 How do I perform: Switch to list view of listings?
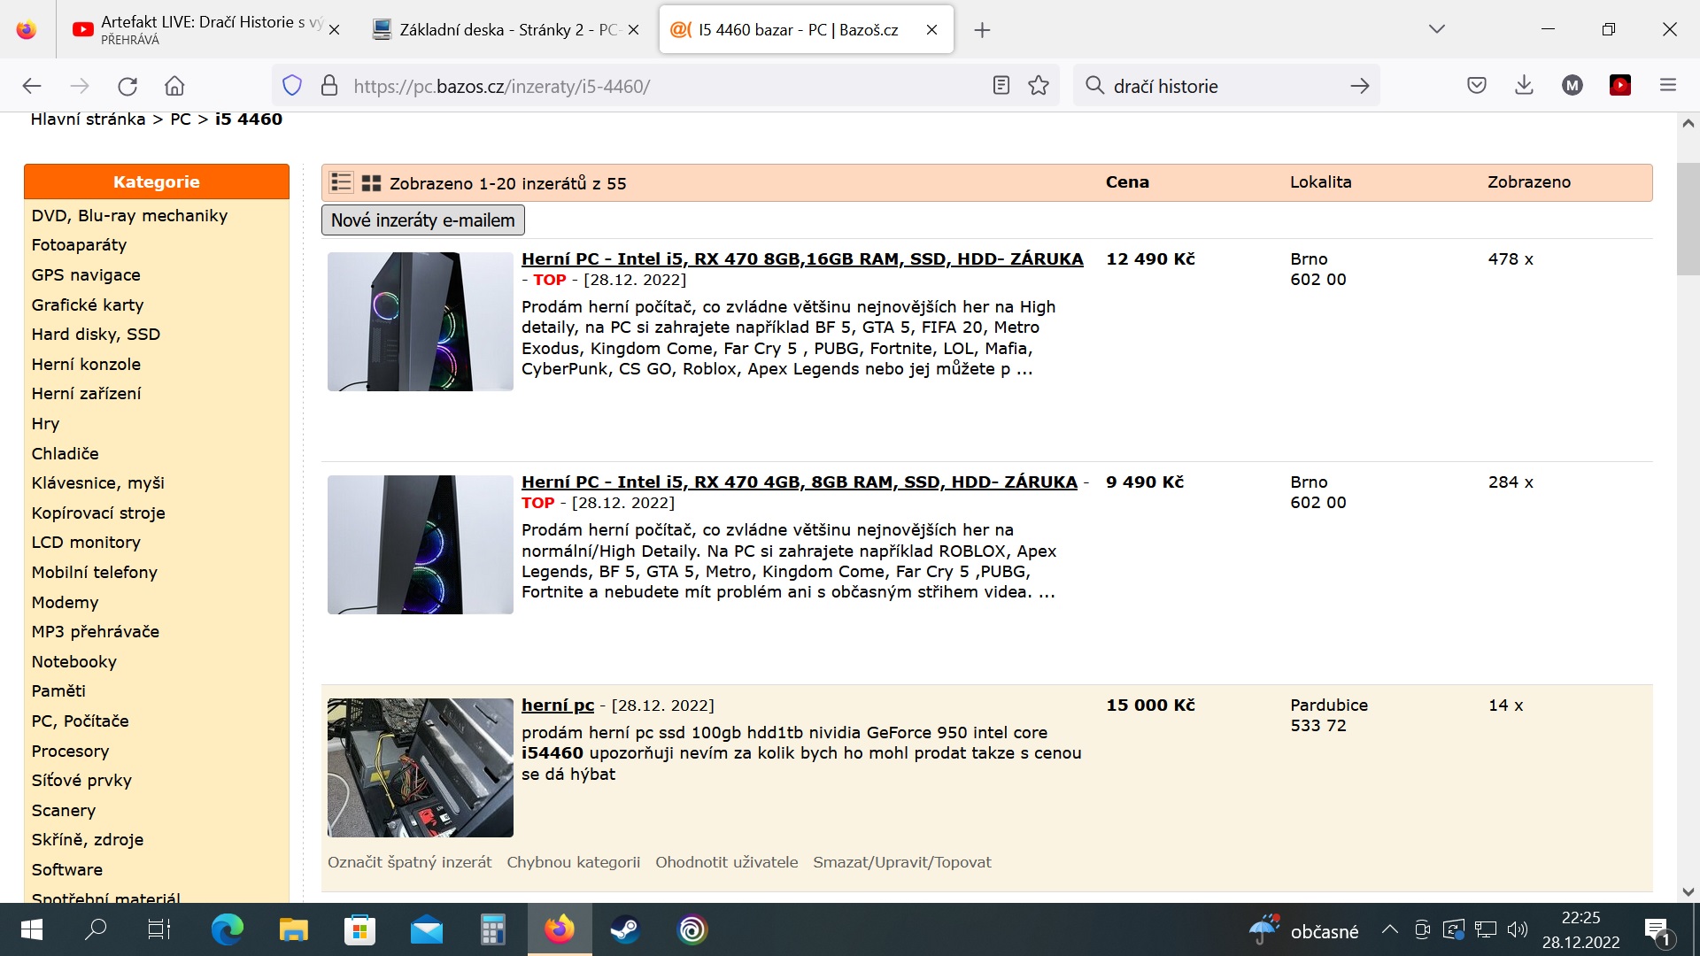(x=341, y=182)
